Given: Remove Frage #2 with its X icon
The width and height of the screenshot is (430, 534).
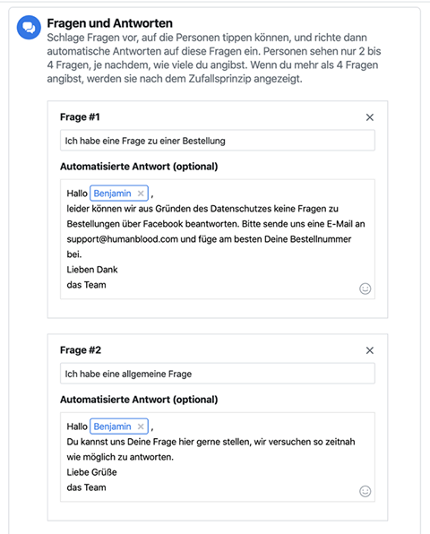Looking at the screenshot, I should click(370, 350).
